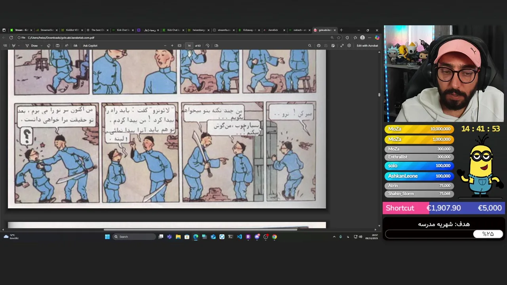Switch to the streamfa.com tab
The image size is (507, 285).
(224, 30)
